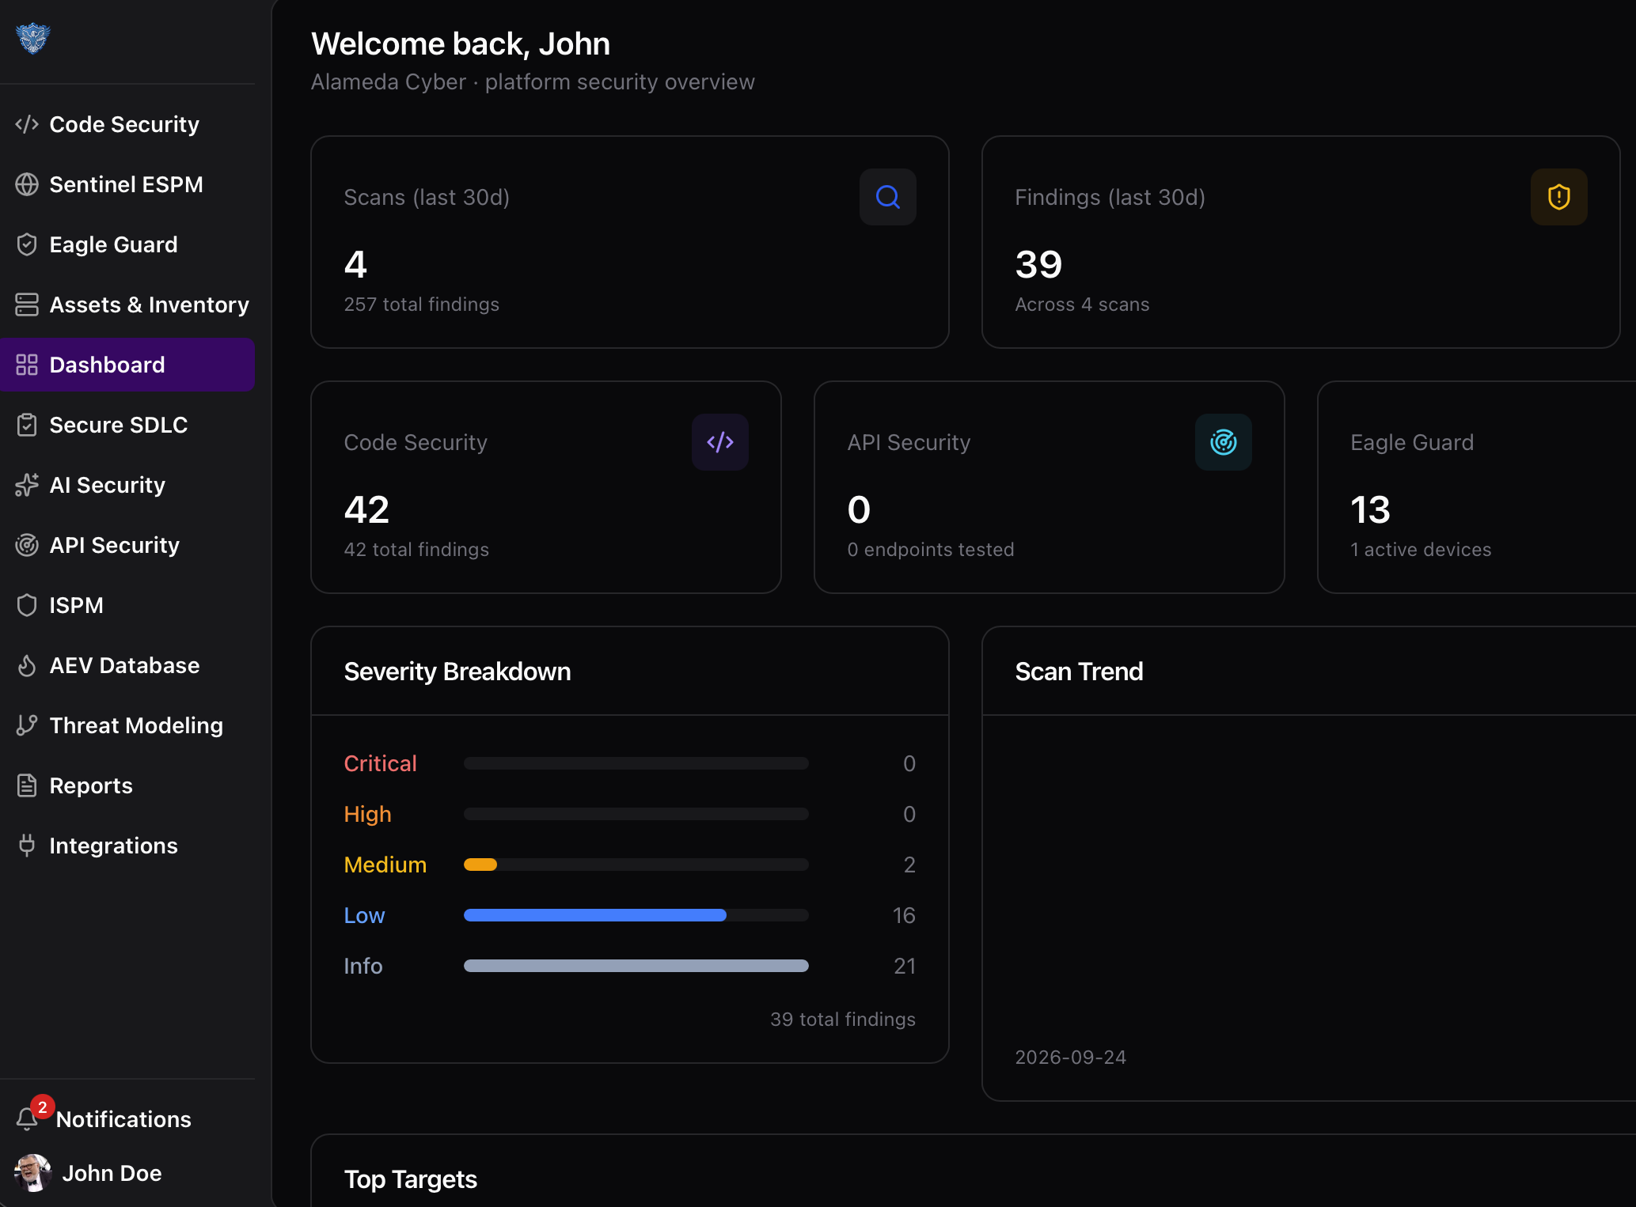The image size is (1636, 1207).
Task: Click the Assets & Inventory server icon
Action: pos(27,305)
